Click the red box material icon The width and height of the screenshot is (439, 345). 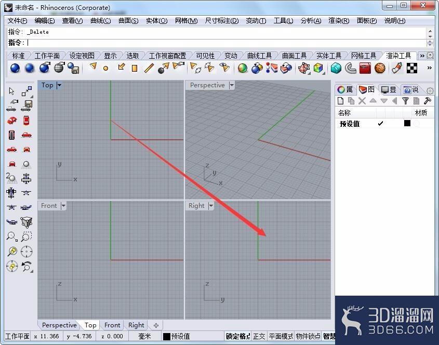tap(365, 68)
